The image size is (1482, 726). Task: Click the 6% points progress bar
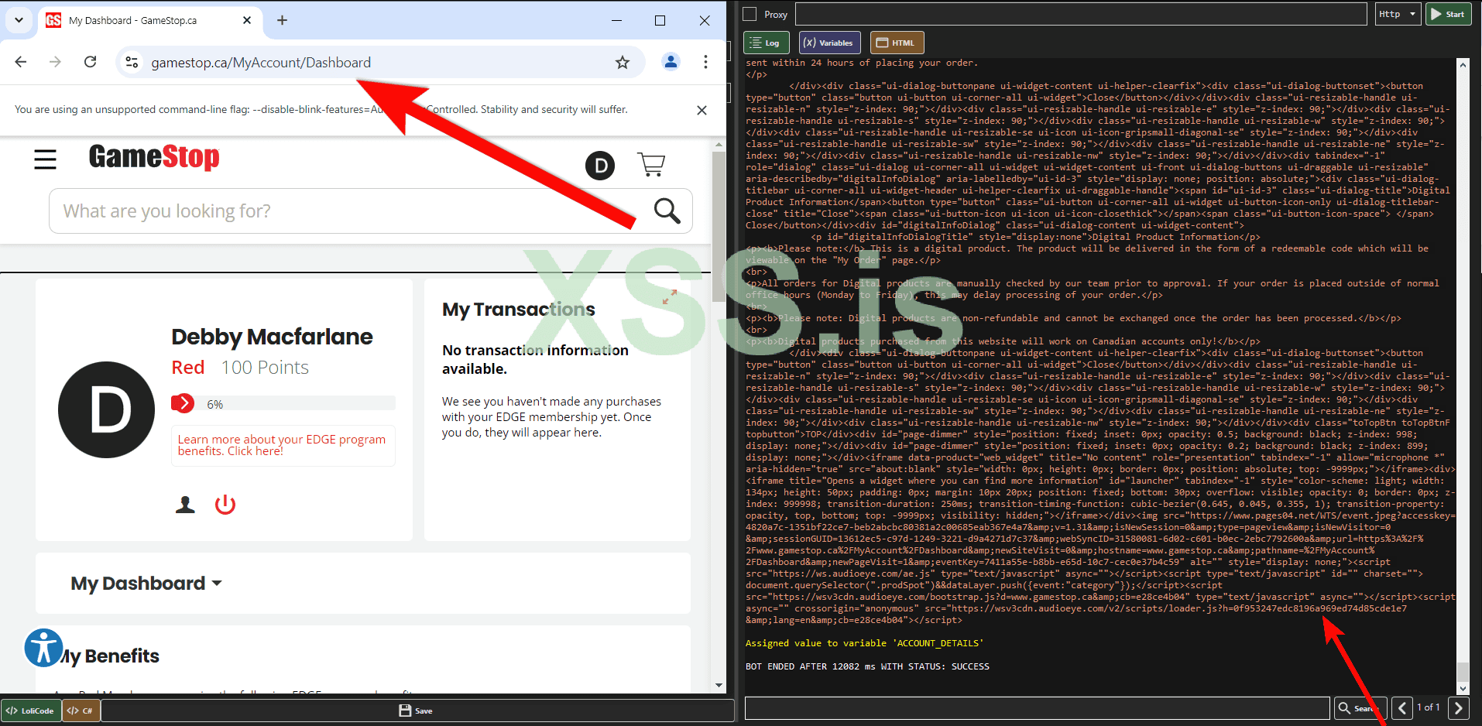pyautogui.click(x=283, y=403)
